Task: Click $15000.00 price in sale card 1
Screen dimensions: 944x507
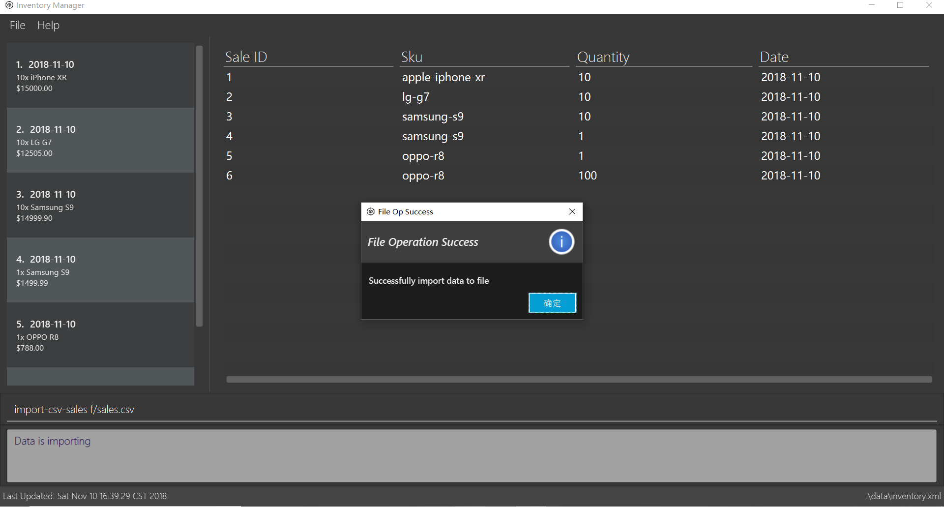Action: pyautogui.click(x=34, y=89)
